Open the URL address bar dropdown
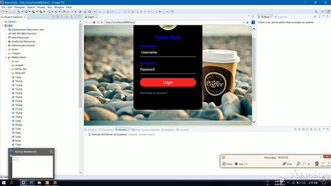The height and width of the screenshot is (186, 331). [243, 22]
